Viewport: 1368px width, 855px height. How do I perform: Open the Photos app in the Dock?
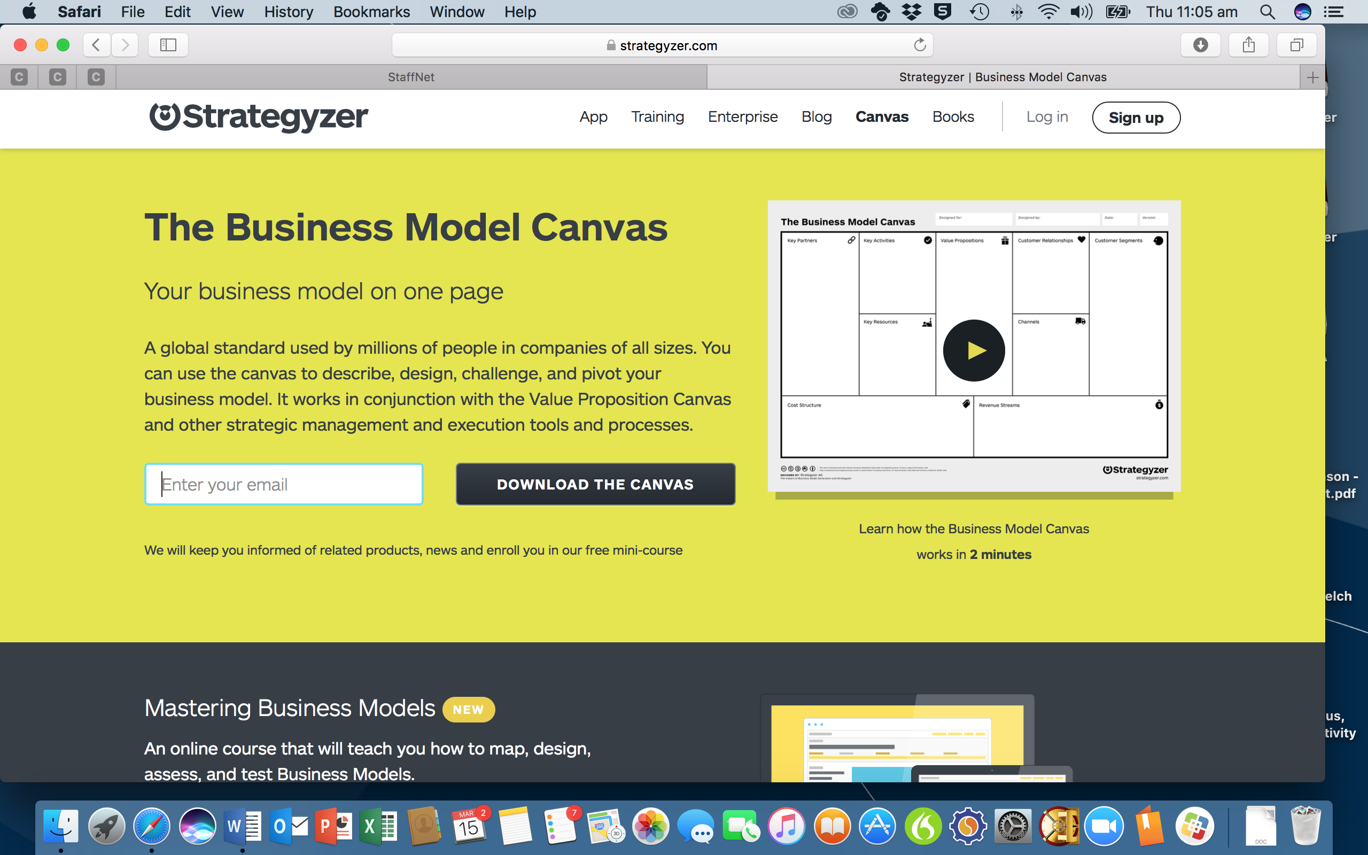pos(651,826)
